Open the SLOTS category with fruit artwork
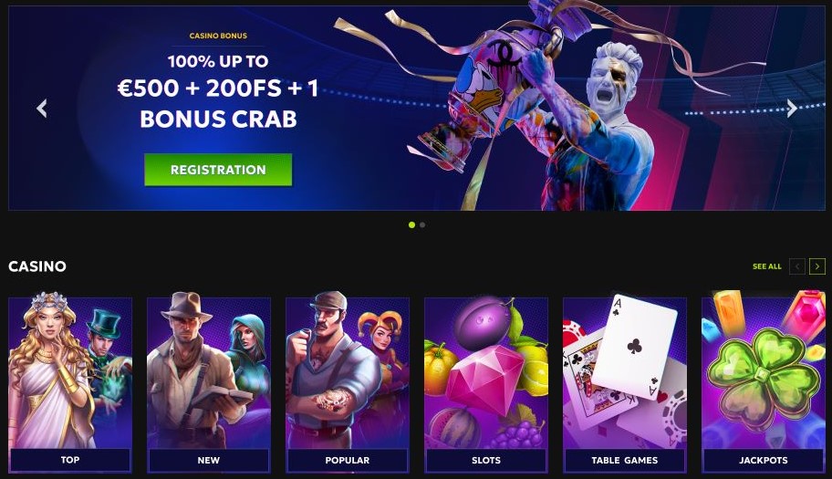The width and height of the screenshot is (832, 479). [486, 383]
